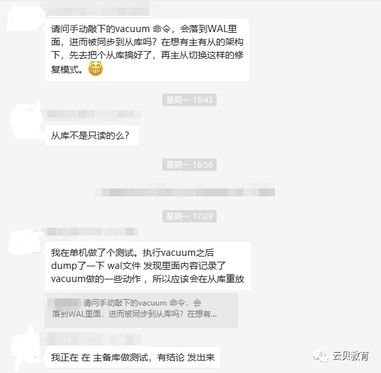
Task: Click the blurred system notice in center
Action: 185,190
